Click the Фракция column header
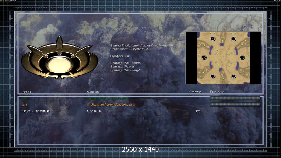This screenshot has width=281, height=158. tap(93, 92)
